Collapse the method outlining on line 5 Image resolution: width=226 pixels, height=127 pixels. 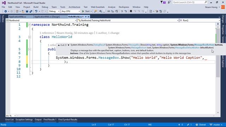click(x=30, y=49)
